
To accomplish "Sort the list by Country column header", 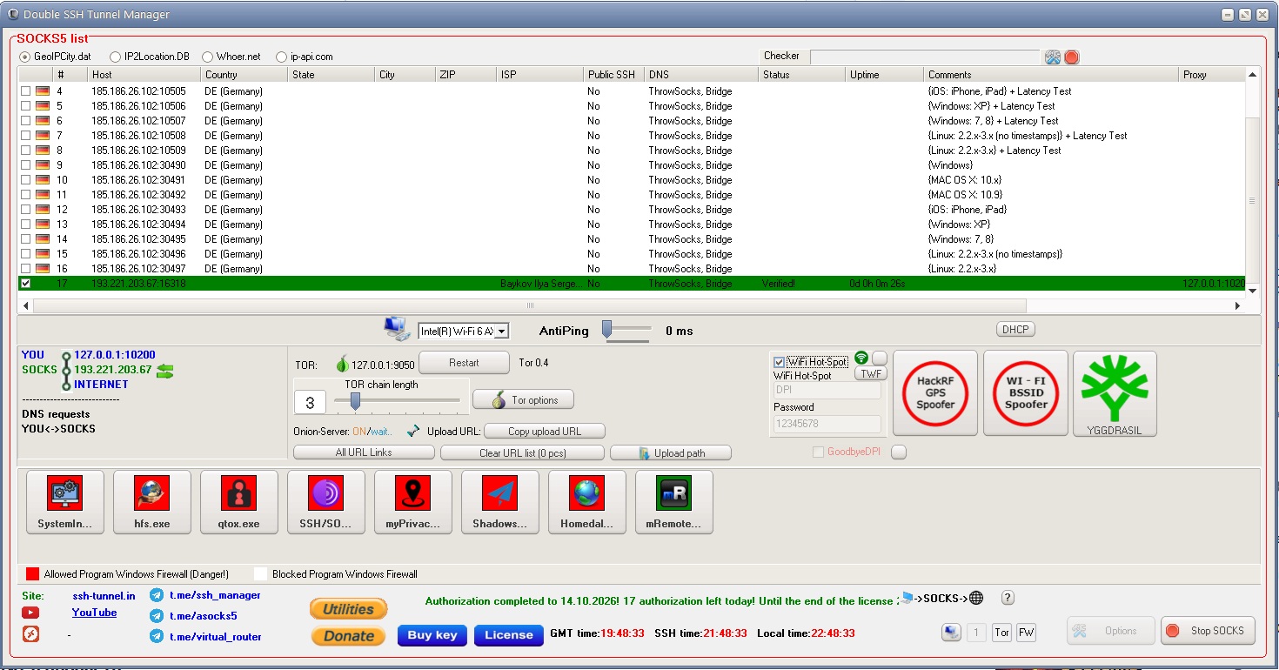I will click(244, 75).
